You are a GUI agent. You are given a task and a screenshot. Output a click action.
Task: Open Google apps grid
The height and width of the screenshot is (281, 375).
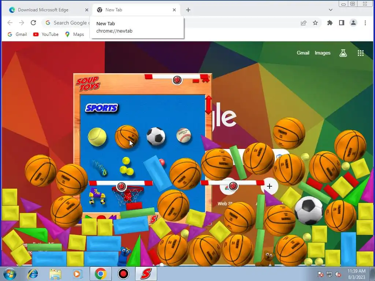click(360, 53)
